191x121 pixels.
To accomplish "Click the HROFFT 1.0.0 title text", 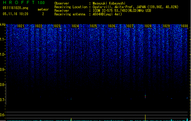I will click(24, 2).
